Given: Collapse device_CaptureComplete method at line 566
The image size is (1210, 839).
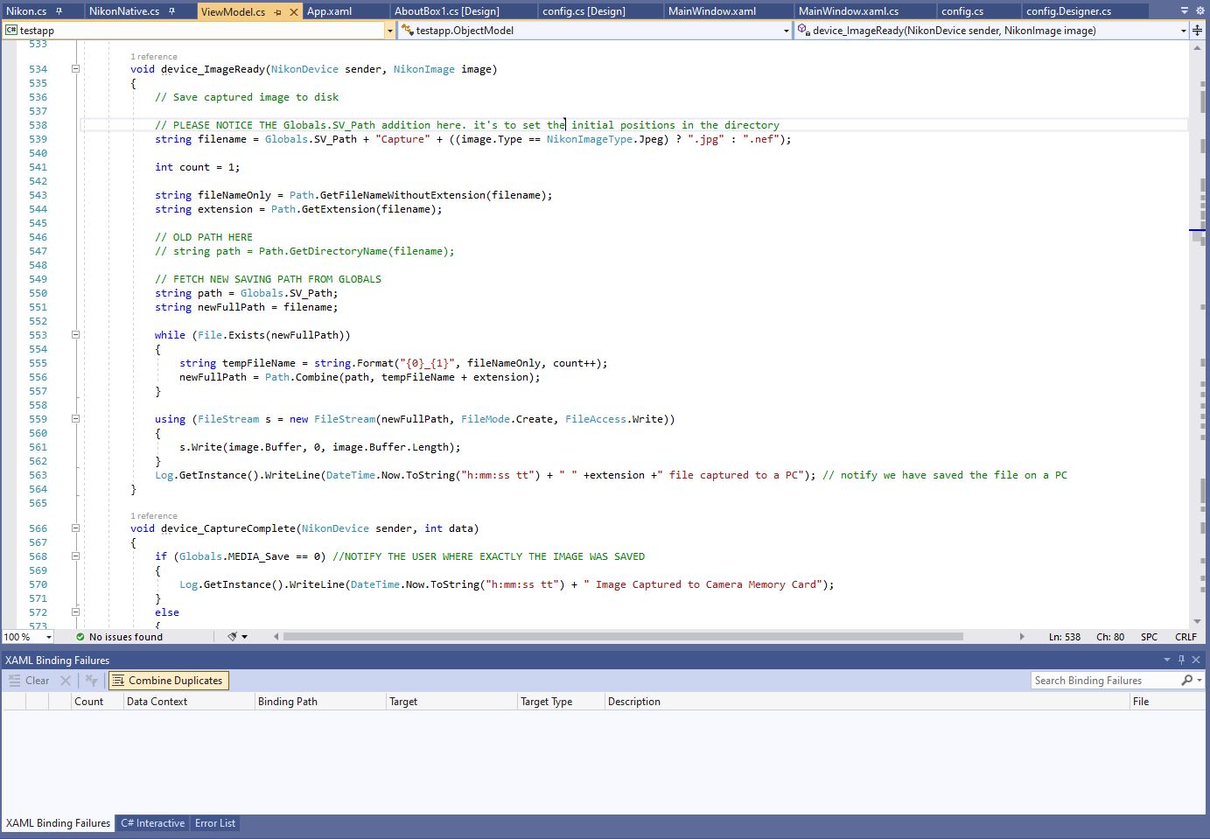Looking at the screenshot, I should (75, 528).
